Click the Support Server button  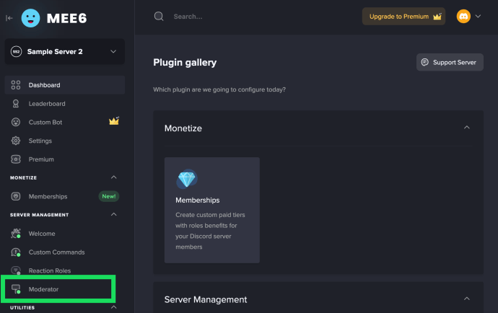tap(450, 62)
